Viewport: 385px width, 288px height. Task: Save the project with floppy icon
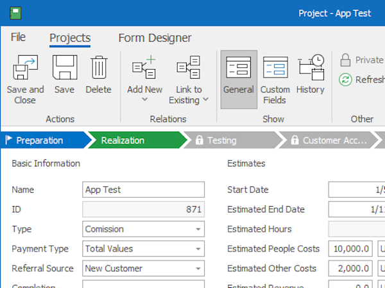point(64,68)
